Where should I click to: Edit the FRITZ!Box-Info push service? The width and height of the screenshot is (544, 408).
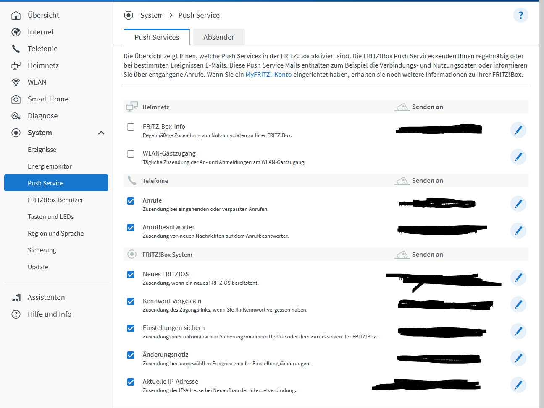518,130
